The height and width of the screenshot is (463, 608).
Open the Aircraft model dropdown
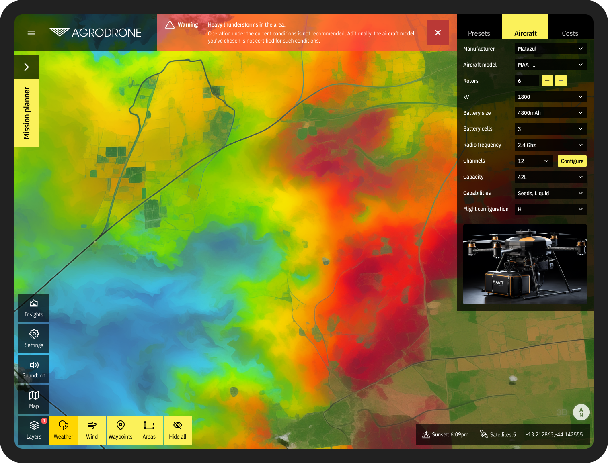pyautogui.click(x=550, y=65)
